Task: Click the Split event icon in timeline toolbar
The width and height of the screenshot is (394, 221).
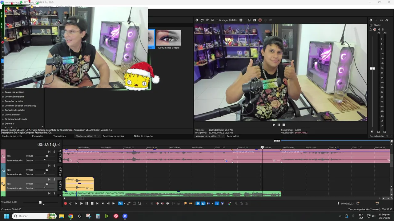Action: pos(168,204)
